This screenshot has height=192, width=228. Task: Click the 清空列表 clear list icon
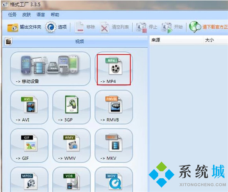point(104,27)
